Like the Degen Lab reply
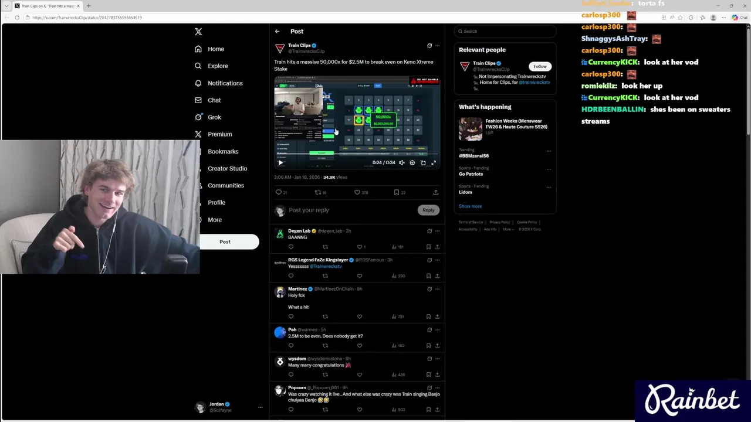The width and height of the screenshot is (751, 422). [x=360, y=247]
